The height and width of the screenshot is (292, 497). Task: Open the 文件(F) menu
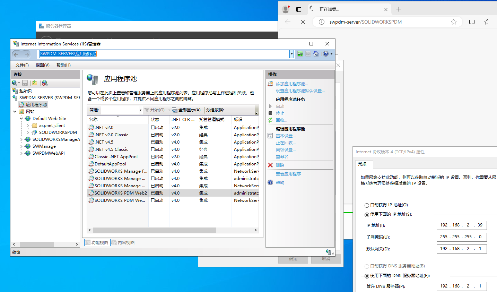point(22,65)
